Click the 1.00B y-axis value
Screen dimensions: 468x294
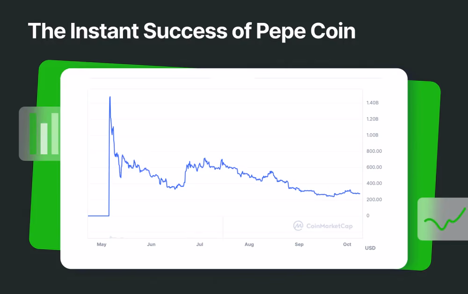point(373,135)
